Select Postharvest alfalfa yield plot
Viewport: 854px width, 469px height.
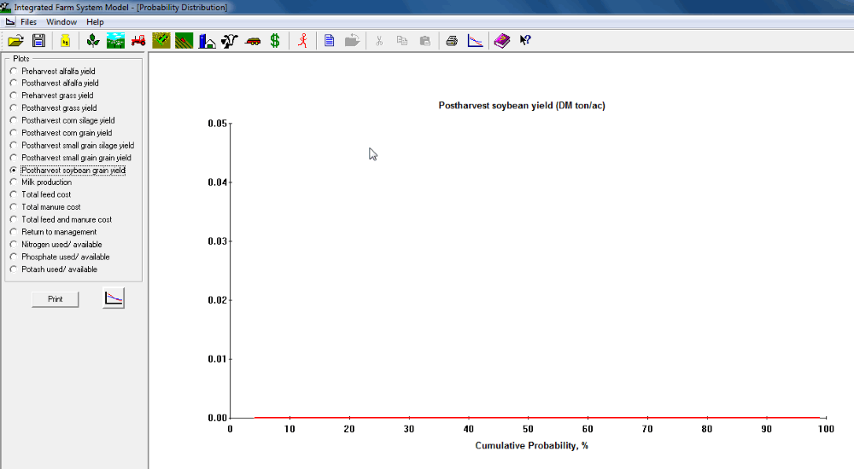[x=54, y=84]
